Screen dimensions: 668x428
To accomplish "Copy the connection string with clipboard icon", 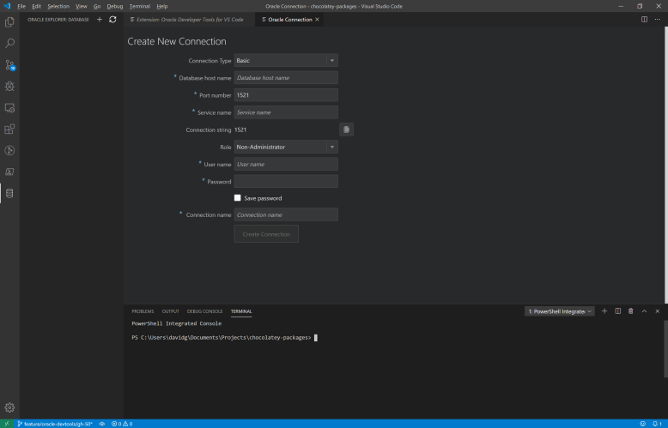I will point(346,130).
